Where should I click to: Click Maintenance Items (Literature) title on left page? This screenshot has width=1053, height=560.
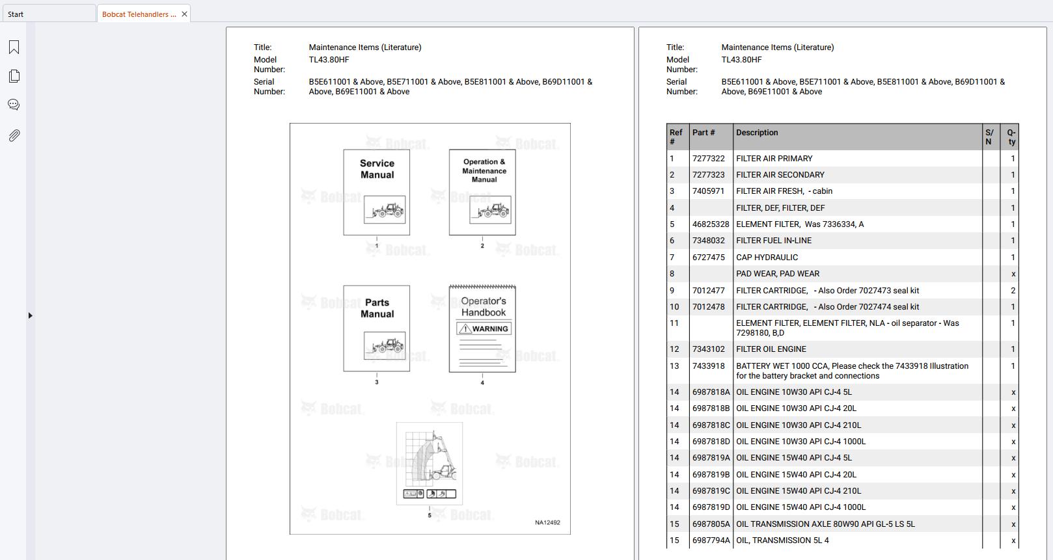[365, 47]
